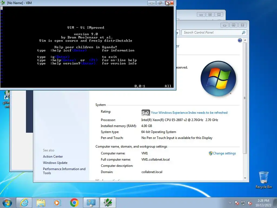
Task: Click the full computer name 'VM1.collabnet.local'
Action: (156, 160)
